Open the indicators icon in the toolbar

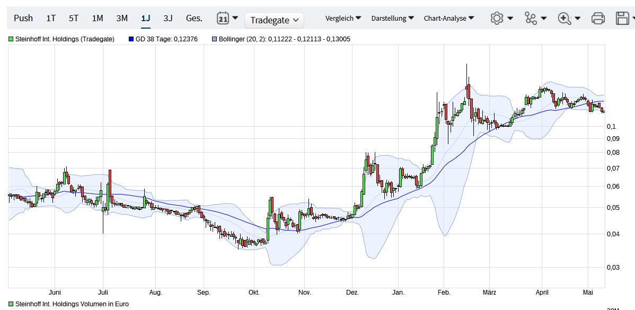(530, 17)
